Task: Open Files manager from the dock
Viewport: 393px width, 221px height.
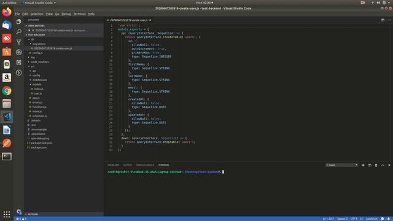Action: click(7, 104)
